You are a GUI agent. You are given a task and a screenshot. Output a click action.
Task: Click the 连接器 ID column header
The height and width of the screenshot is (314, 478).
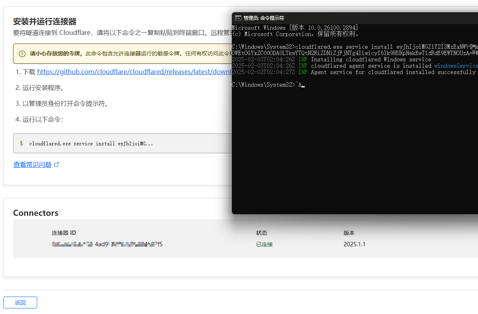pos(64,233)
